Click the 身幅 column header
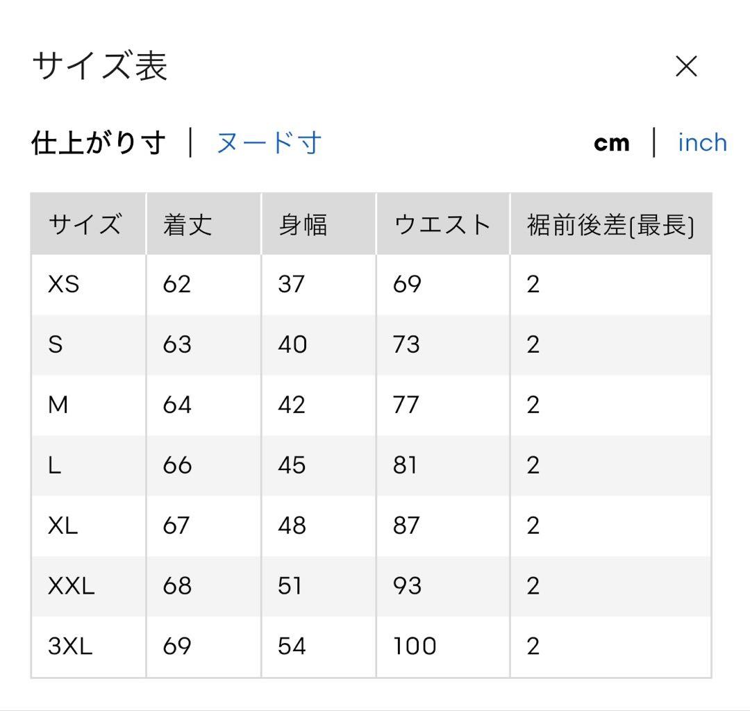Viewport: 750px width, 711px height. coord(303,224)
